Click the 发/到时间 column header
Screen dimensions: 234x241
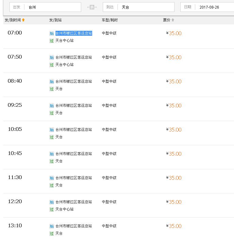(13, 20)
